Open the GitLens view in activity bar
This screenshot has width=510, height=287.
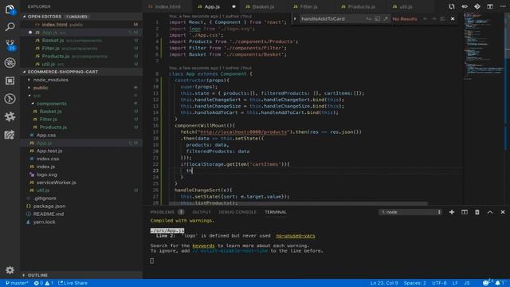10,99
